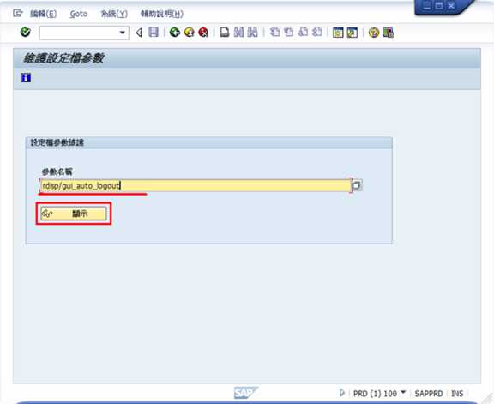Click the Save disk icon

coord(154,33)
